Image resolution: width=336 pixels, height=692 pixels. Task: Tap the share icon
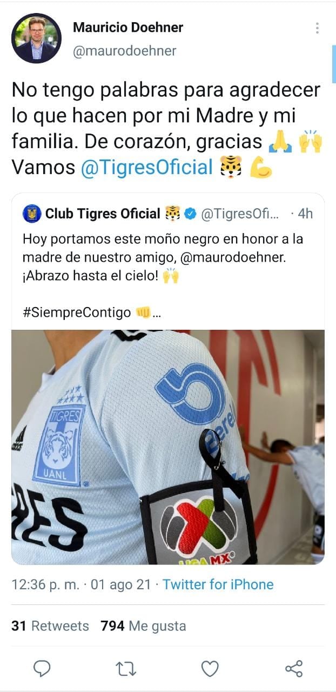click(293, 669)
